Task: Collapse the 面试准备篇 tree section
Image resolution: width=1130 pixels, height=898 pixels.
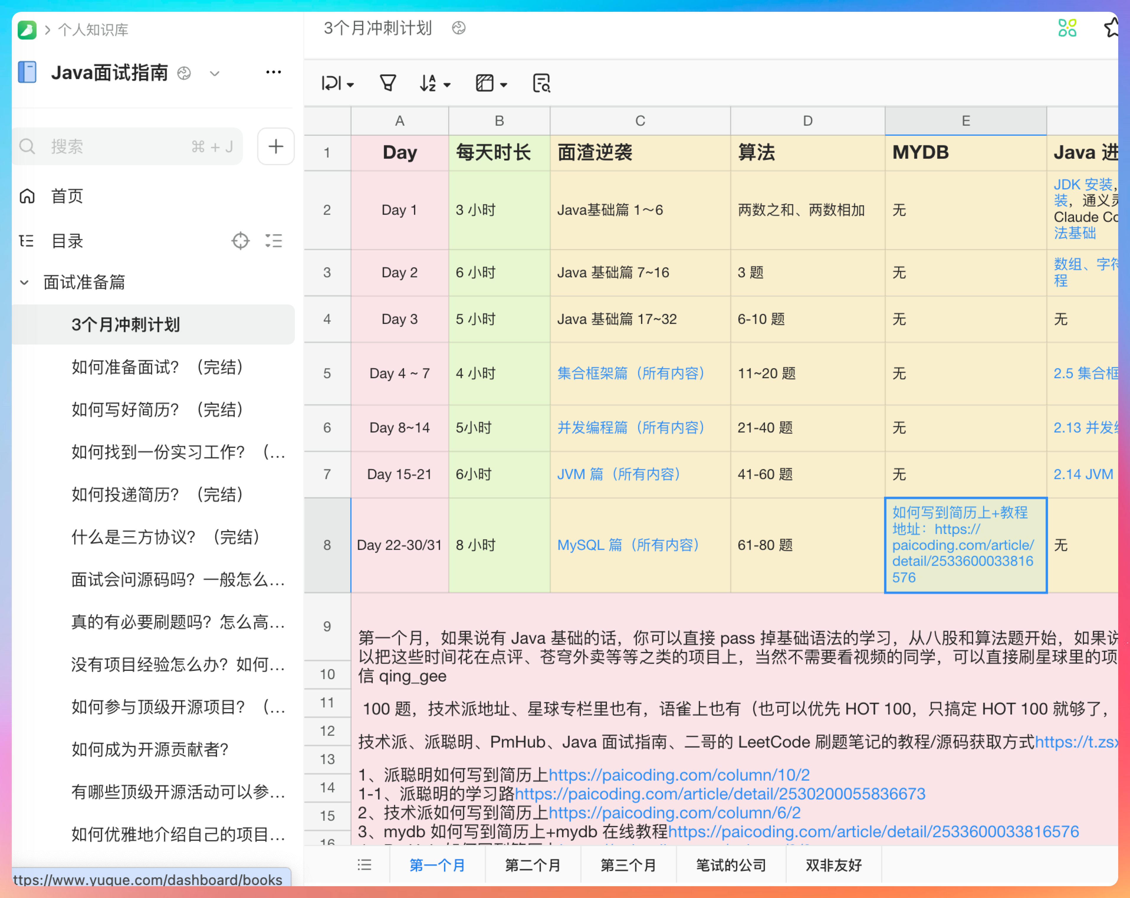Action: click(x=24, y=283)
